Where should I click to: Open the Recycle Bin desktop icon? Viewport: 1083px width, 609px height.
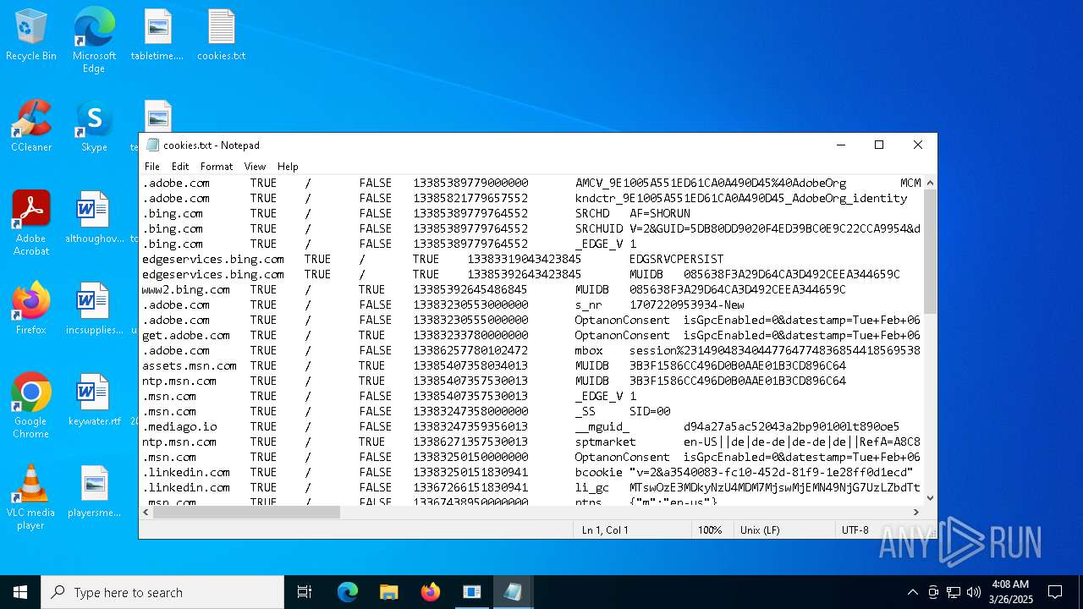(31, 35)
